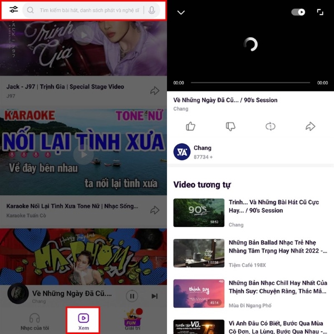Screen dimensions: 334x334
Task: Tap the microphone voice search icon
Action: (152, 10)
